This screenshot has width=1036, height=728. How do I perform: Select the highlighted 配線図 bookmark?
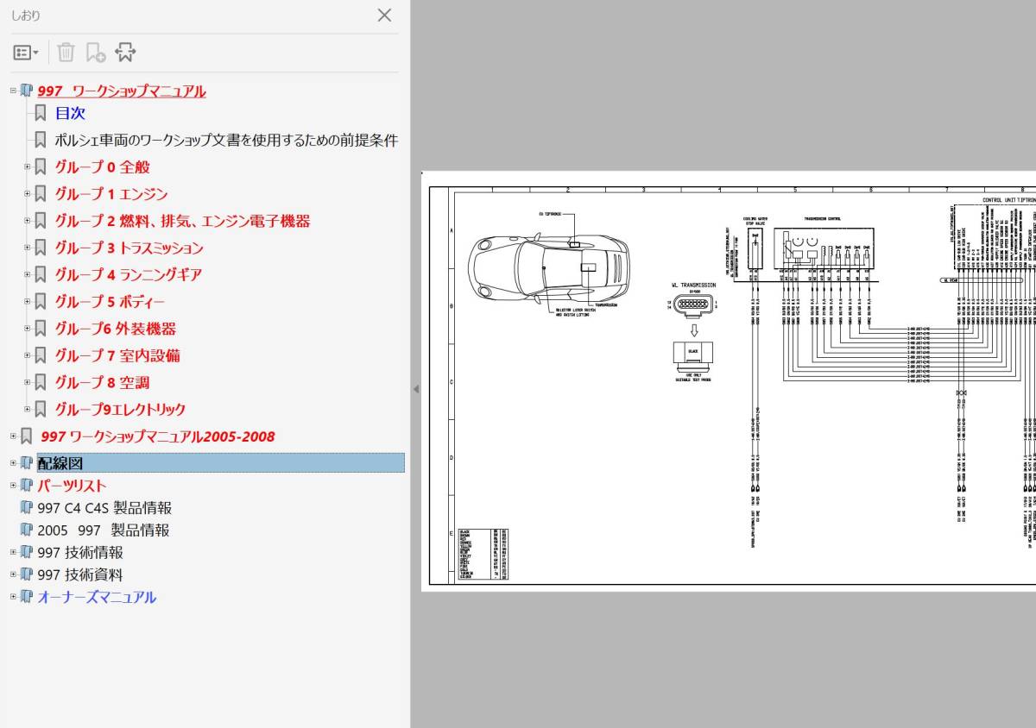[220, 463]
